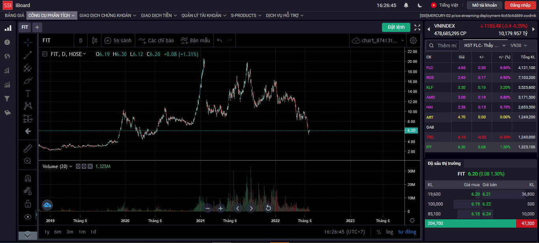This screenshot has width=539, height=243.
Task: Hide the Volume indicator
Action: pos(78,166)
